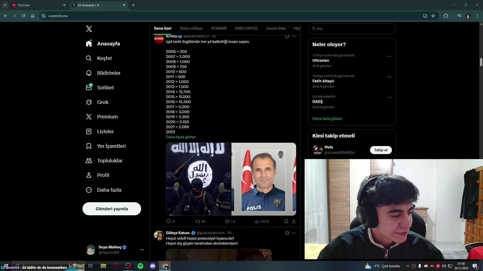483x271 pixels.
Task: Switch to Takip ediliyor tab
Action: 191,28
